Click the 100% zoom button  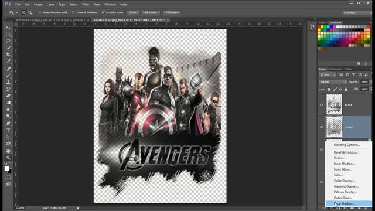point(133,12)
